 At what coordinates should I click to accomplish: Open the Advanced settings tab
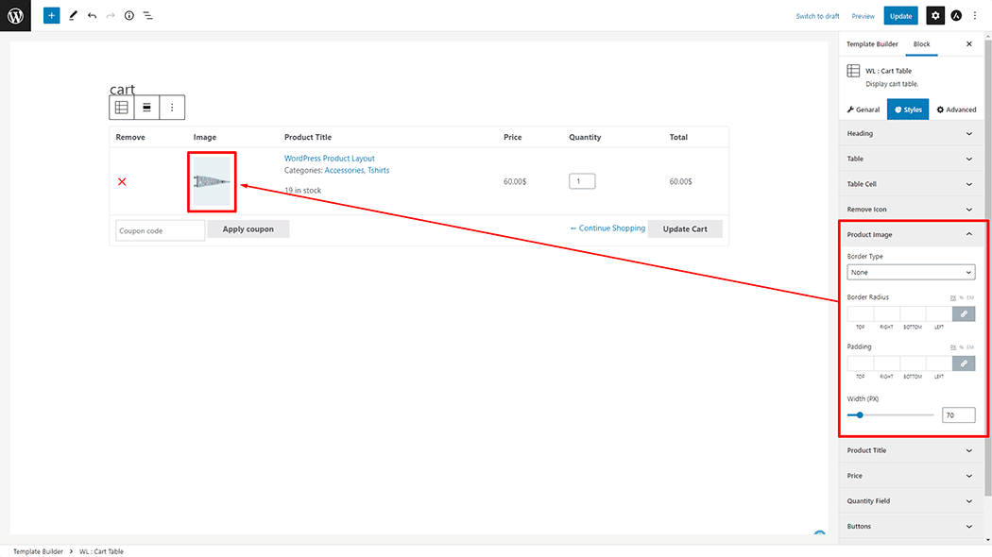pyautogui.click(x=956, y=110)
